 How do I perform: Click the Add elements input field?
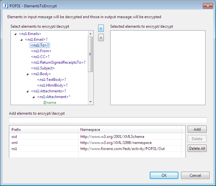pos(108,120)
